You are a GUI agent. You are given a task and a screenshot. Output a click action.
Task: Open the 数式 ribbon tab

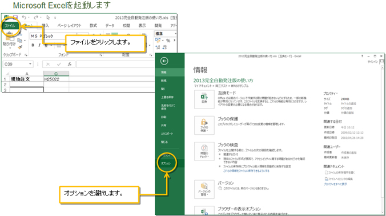click(93, 26)
